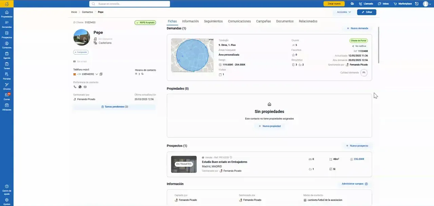Open Círculos in the left sidebar
This screenshot has width=434, height=206.
tap(7, 86)
